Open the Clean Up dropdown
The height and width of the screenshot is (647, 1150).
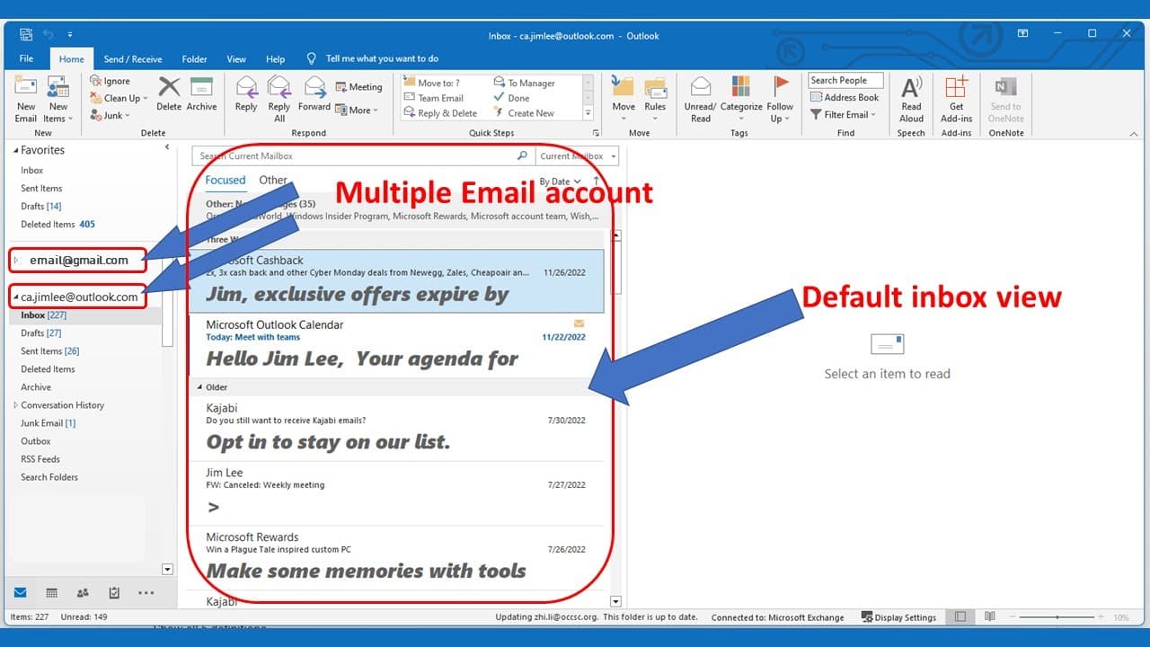[x=117, y=99]
